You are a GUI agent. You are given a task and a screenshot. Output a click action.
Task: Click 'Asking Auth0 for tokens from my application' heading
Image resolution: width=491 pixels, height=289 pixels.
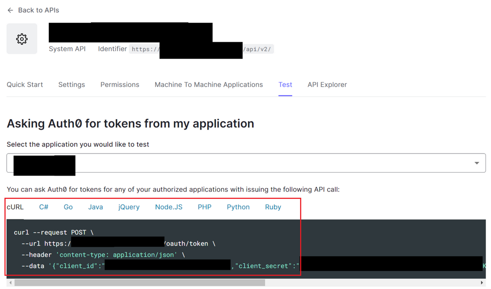point(131,123)
